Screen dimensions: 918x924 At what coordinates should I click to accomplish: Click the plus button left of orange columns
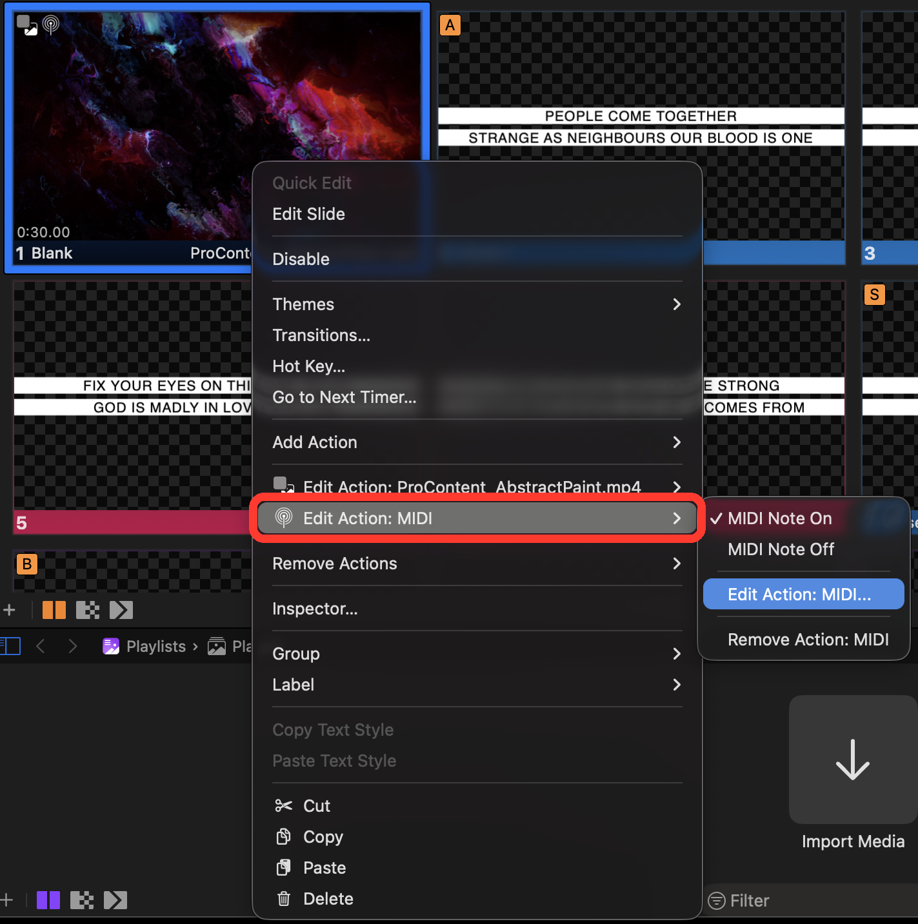(x=9, y=610)
